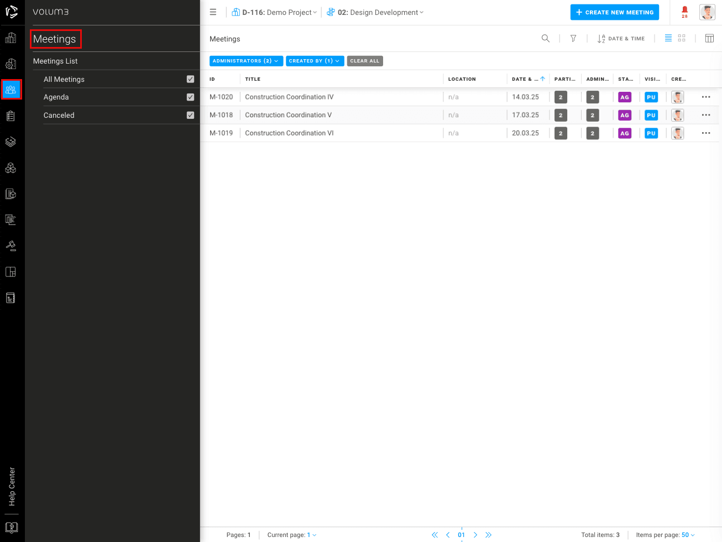Toggle the Canceled checkbox
The image size is (722, 542).
(190, 115)
